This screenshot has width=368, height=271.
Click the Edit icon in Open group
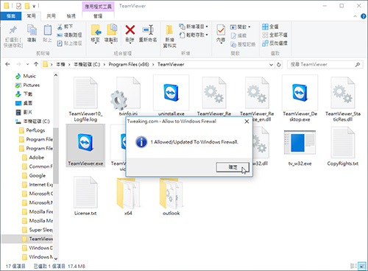click(233, 35)
